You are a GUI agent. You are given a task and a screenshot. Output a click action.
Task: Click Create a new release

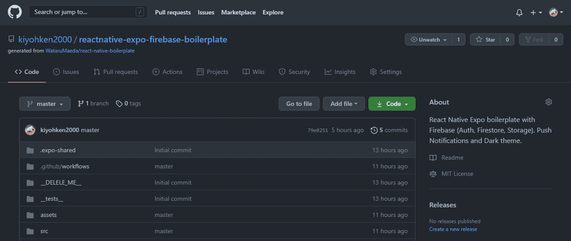(453, 230)
